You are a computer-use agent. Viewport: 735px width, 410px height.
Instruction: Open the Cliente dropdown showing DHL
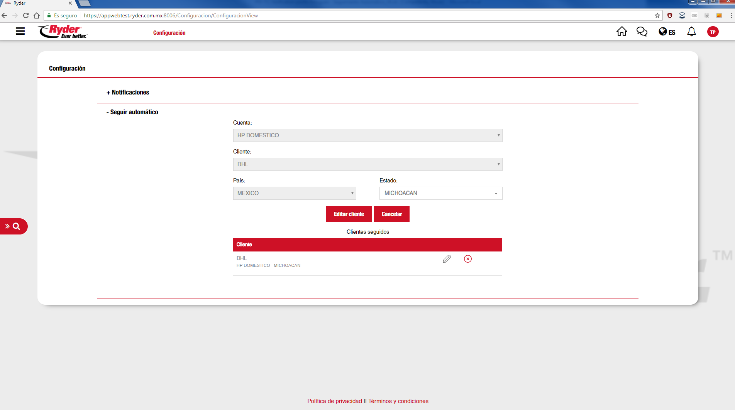pyautogui.click(x=367, y=164)
